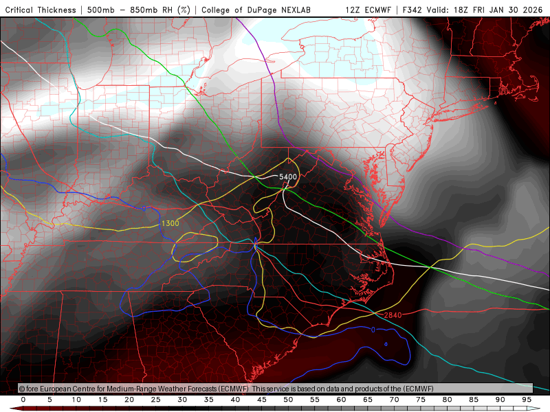Viewport: 550px width, 412px height.
Task: Click the "40" value on the RH color scale
Action: tap(235, 400)
